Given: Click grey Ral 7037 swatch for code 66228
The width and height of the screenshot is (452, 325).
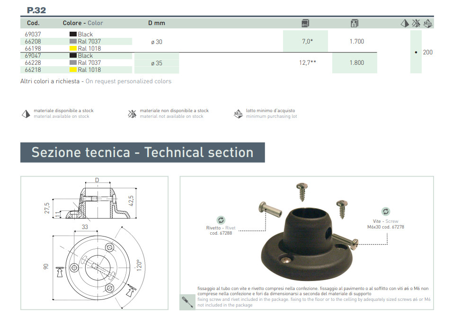Looking at the screenshot, I should point(73,62).
